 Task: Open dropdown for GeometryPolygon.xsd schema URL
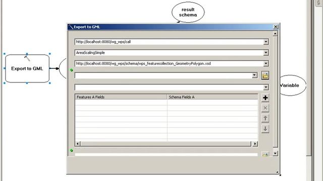click(x=266, y=63)
